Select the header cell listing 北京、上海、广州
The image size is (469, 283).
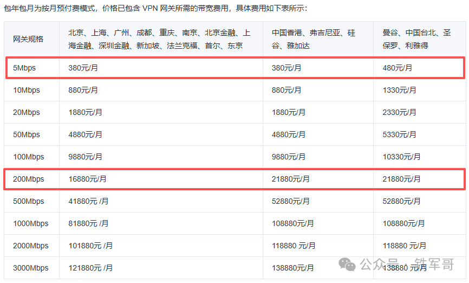click(161, 39)
